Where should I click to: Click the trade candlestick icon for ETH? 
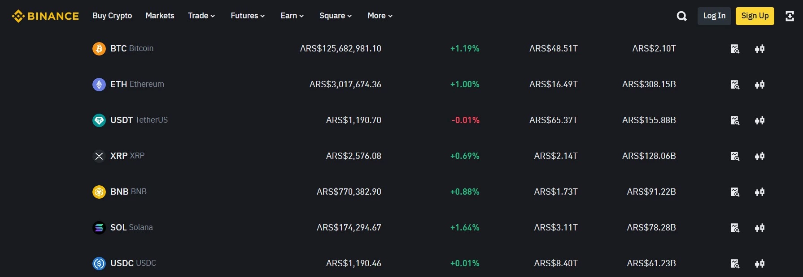click(760, 84)
